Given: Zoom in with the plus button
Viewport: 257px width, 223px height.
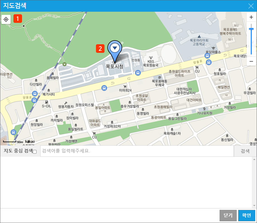Looking at the screenshot, I should pos(251,17).
